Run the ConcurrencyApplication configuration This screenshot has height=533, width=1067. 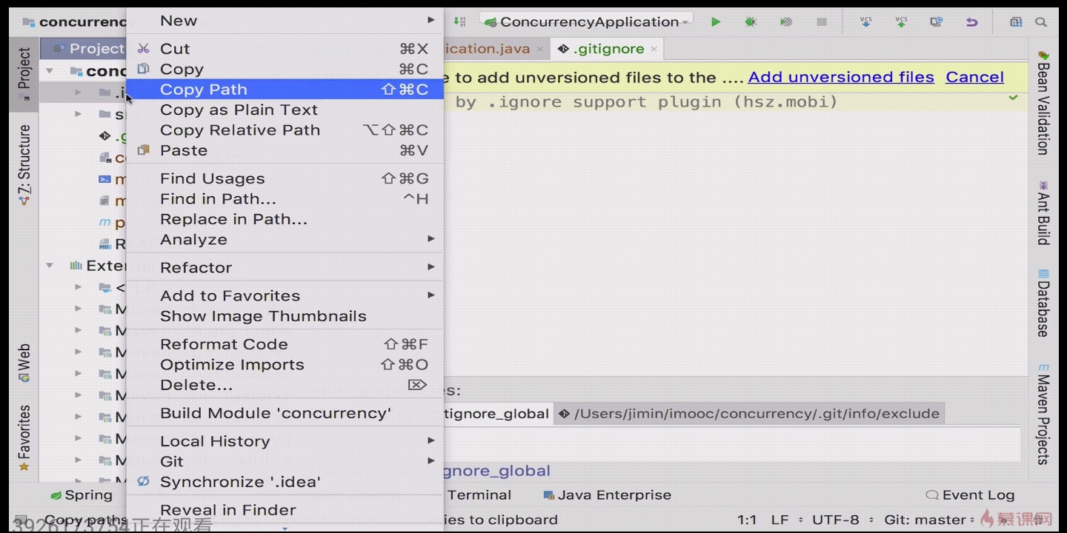pos(716,22)
